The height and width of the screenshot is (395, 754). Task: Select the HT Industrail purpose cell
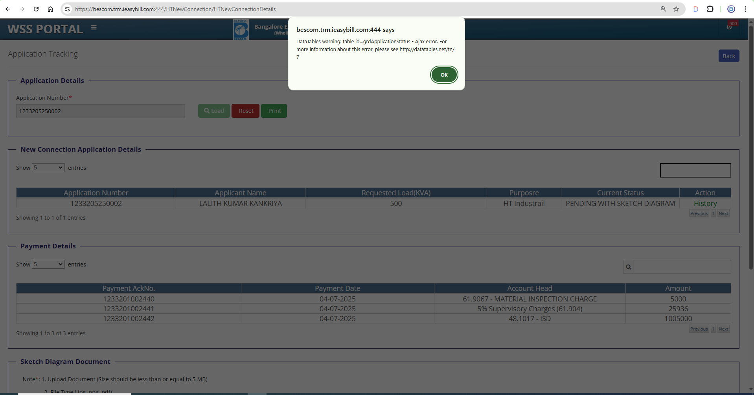[524, 204]
